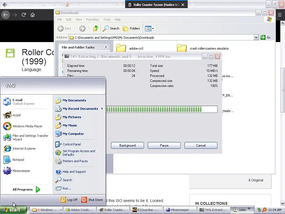Open File menu in Downloads window
Screen dimensions: 285x214
click(x=60, y=20)
